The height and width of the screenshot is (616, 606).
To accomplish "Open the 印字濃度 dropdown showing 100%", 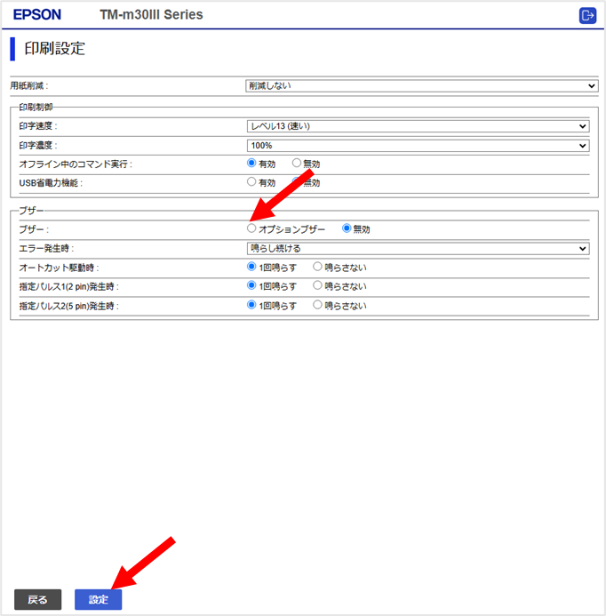I will (418, 146).
